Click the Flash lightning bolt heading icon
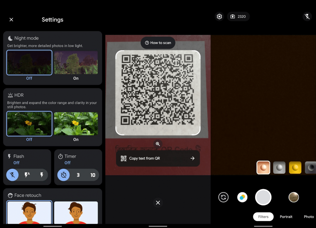The image size is (316, 228). 9,156
